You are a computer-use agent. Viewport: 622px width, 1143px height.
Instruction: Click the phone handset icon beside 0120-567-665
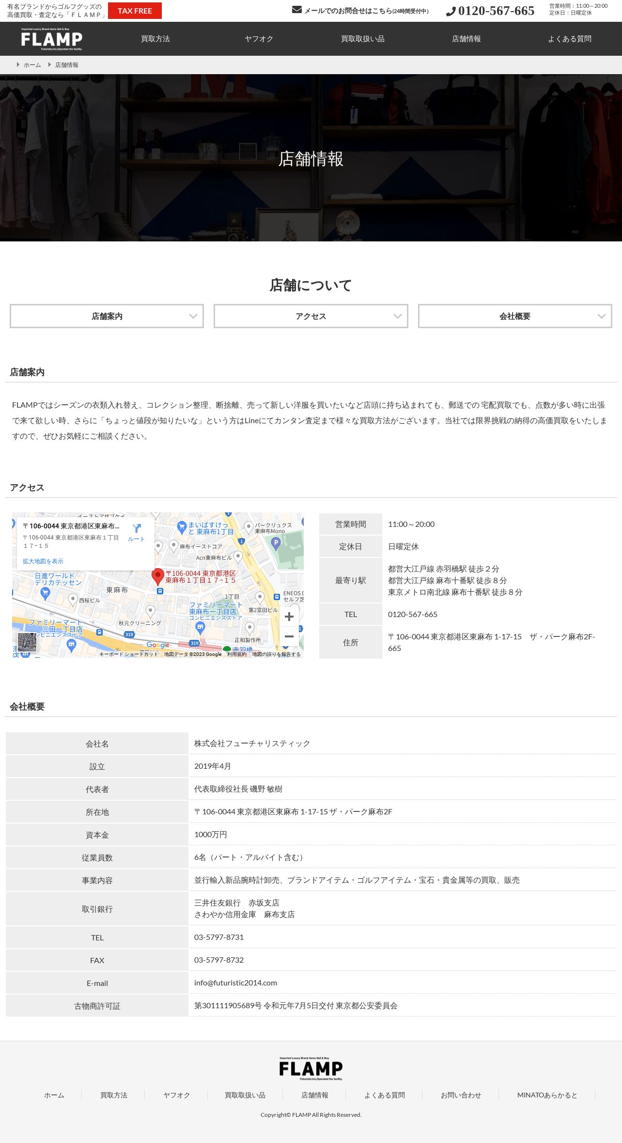click(451, 11)
